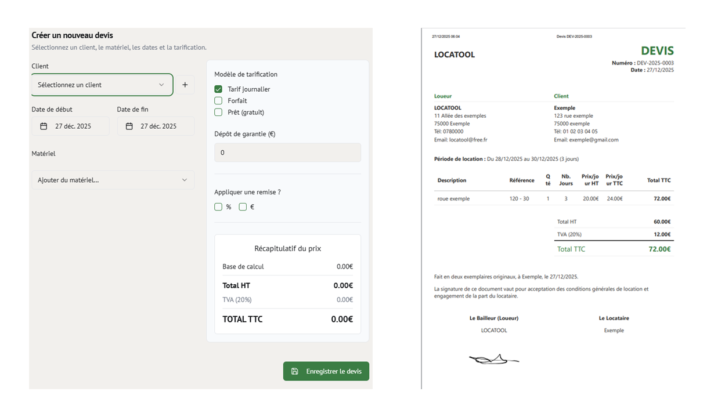Click the Créer un nouveau devis heading

pos(72,35)
